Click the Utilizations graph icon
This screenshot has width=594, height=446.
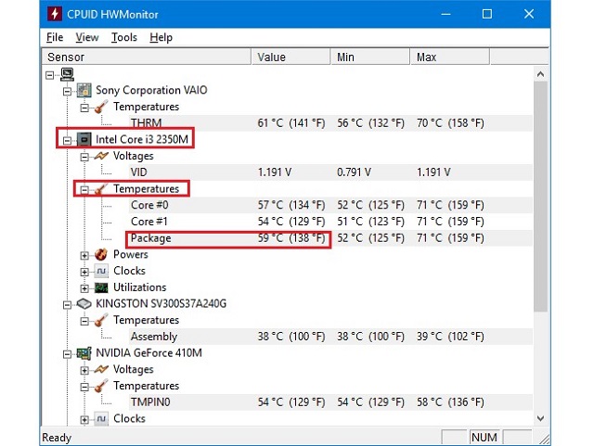click(101, 287)
